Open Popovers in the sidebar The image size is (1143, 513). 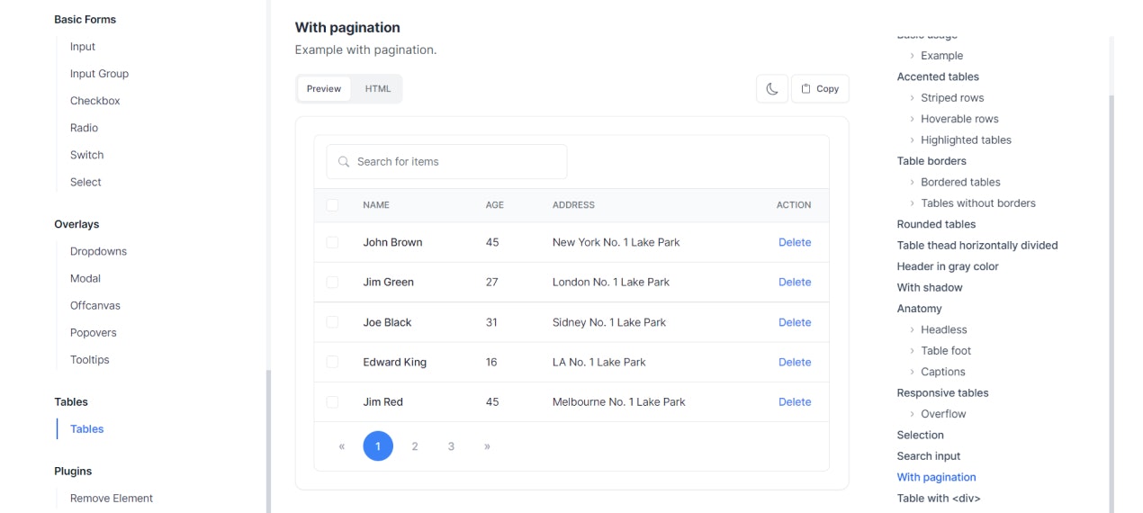coord(94,332)
